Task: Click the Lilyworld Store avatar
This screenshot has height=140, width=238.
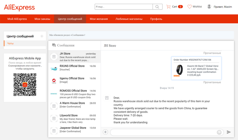Action: click(x=54, y=118)
